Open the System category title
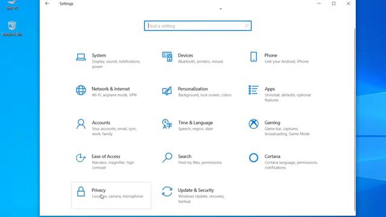The width and height of the screenshot is (386, 217). [99, 55]
